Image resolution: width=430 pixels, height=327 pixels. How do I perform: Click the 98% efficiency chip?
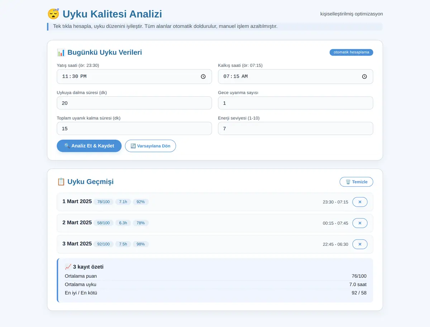(x=141, y=244)
